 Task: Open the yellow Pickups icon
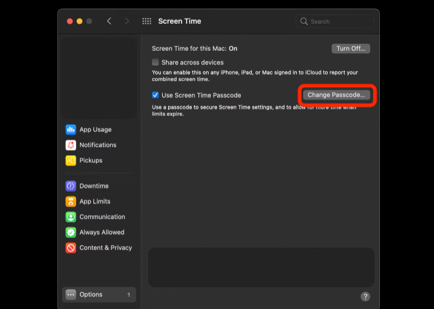pos(71,160)
